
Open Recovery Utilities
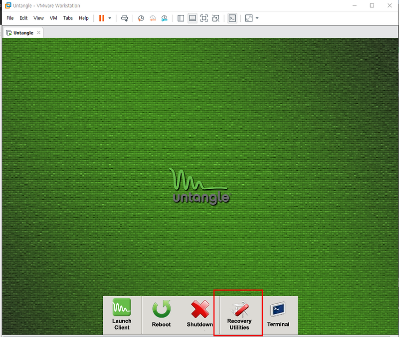[x=239, y=315]
